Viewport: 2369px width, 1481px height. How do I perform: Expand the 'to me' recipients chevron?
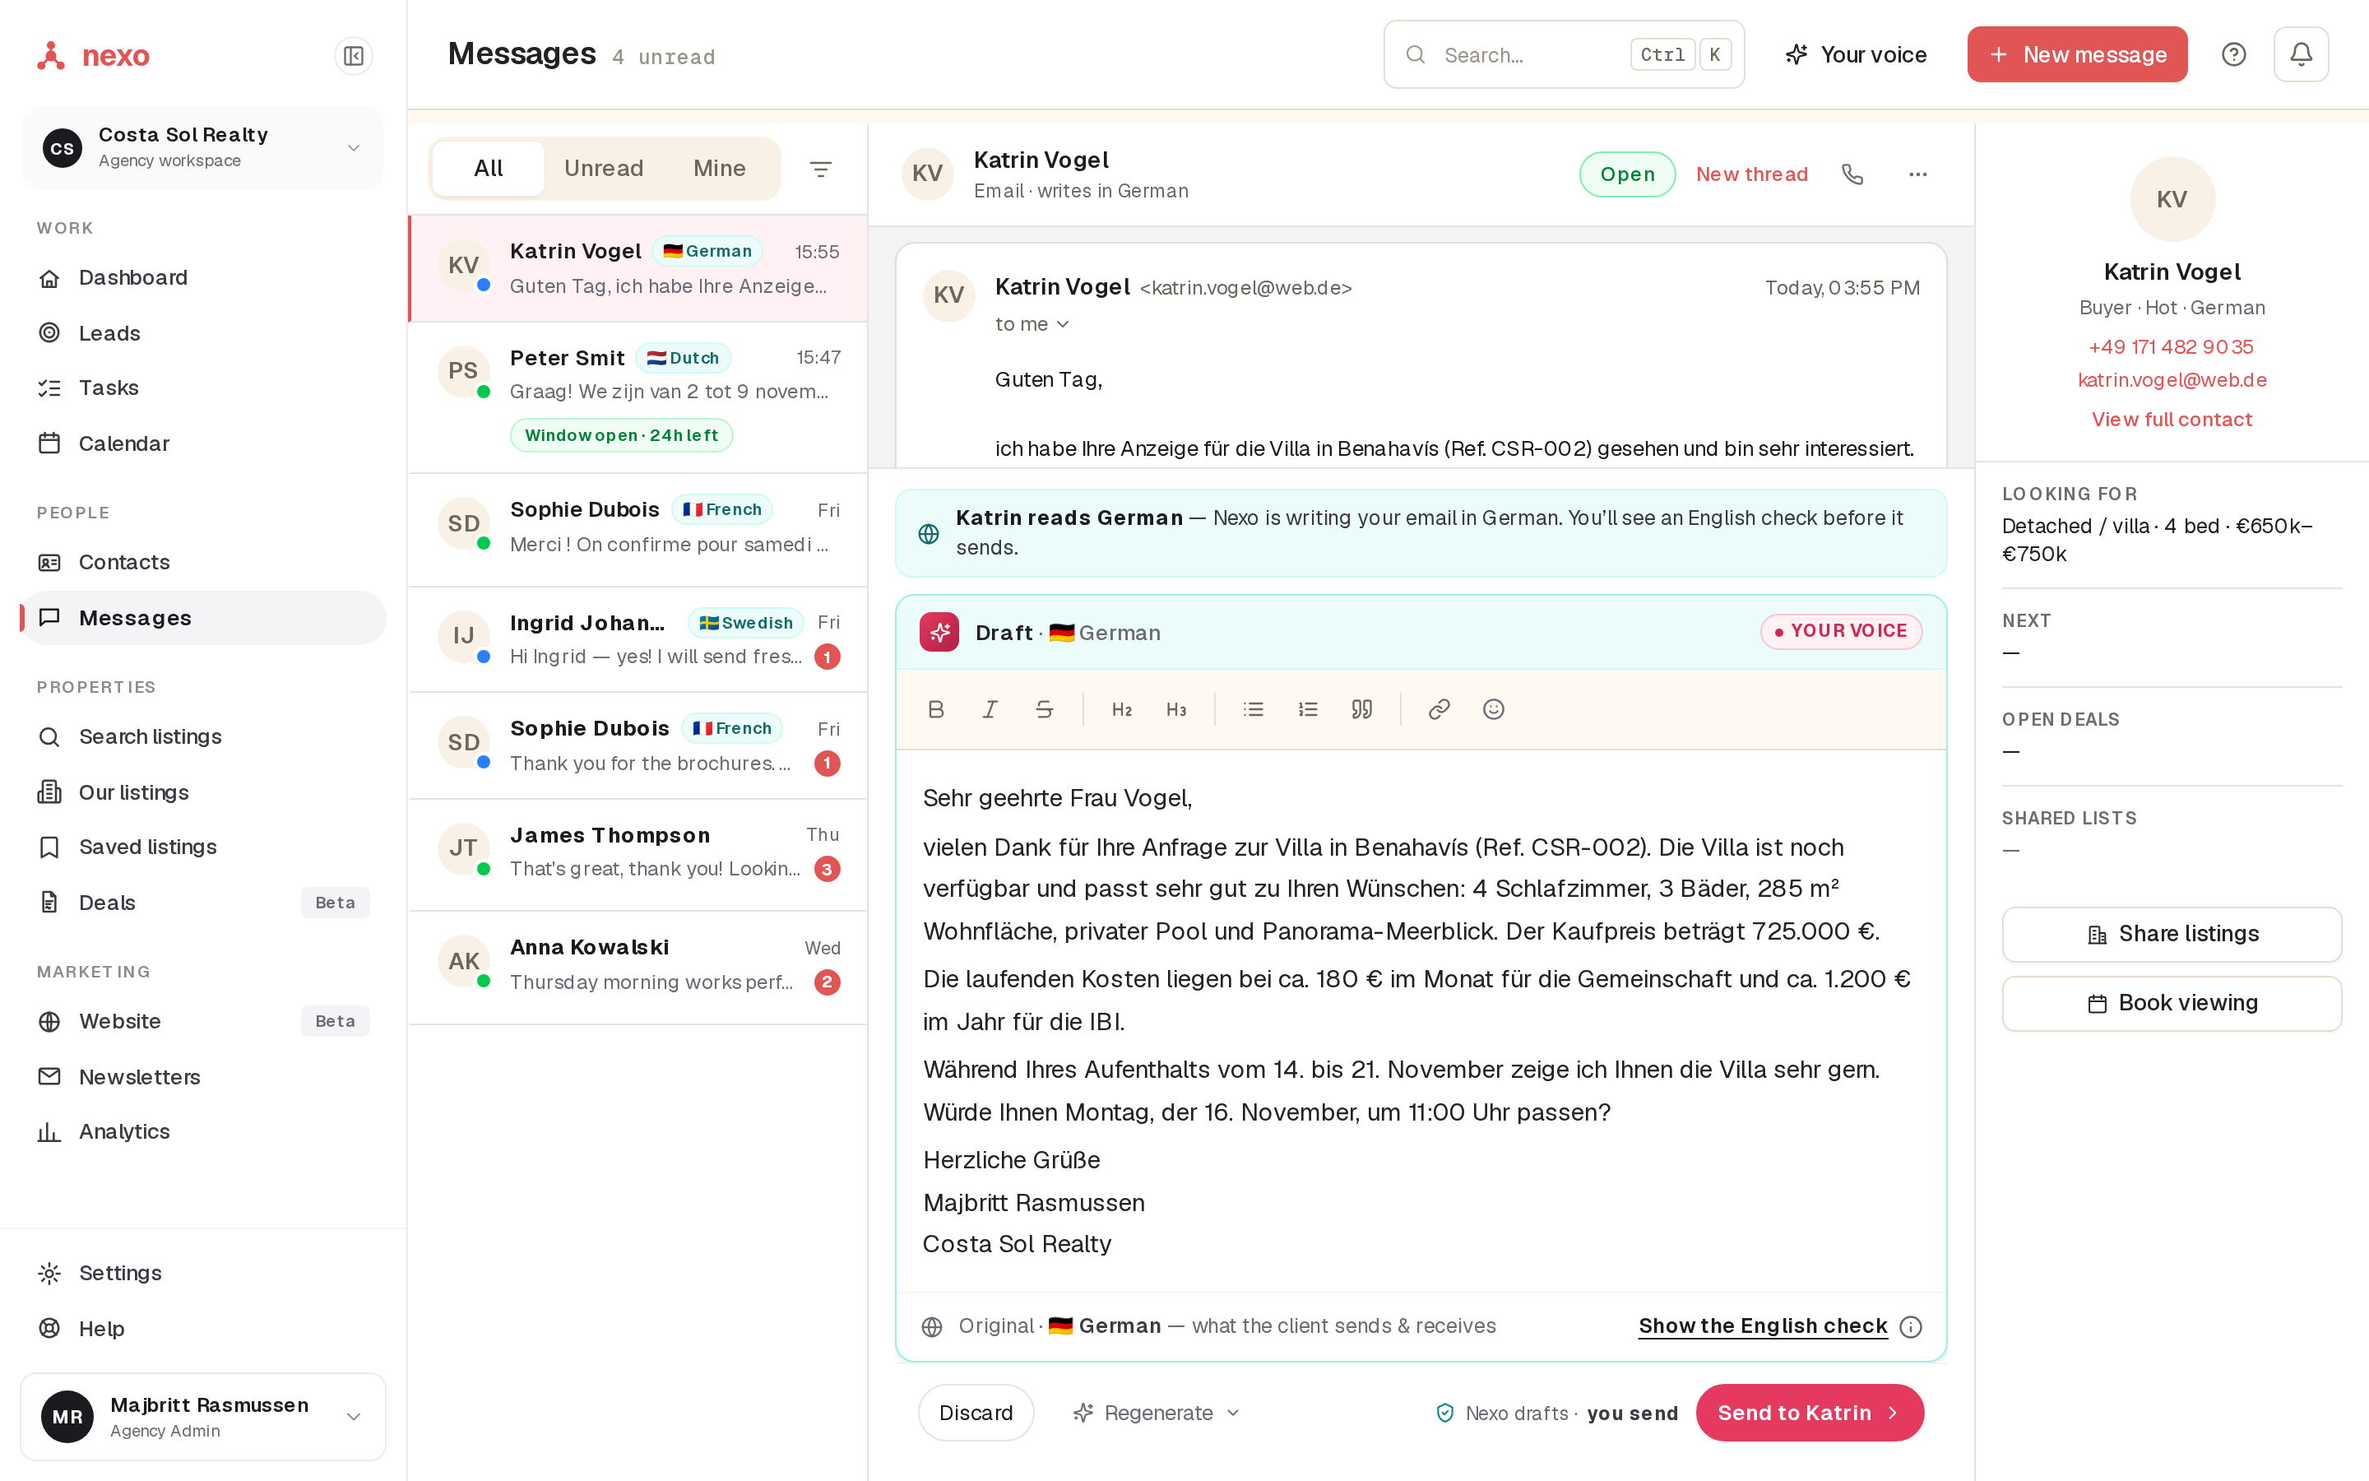coord(1063,324)
